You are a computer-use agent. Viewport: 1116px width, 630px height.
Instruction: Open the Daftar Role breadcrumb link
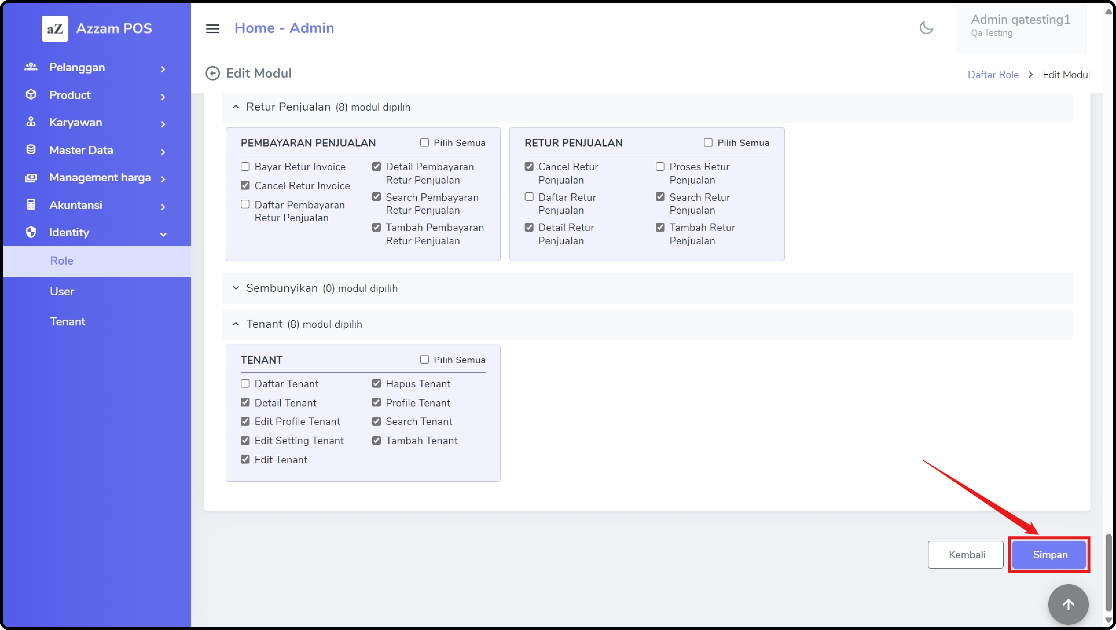993,74
